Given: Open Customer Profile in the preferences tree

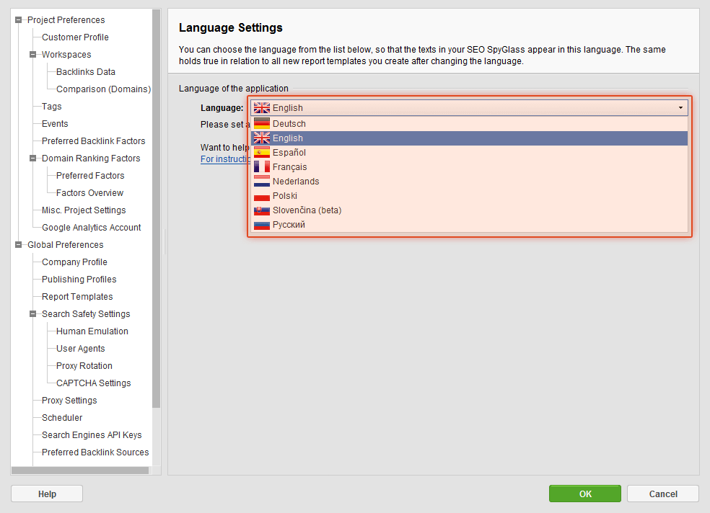Looking at the screenshot, I should pos(75,37).
